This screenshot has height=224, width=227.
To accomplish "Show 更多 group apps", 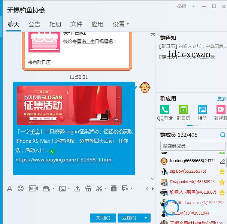I will tap(222, 99).
